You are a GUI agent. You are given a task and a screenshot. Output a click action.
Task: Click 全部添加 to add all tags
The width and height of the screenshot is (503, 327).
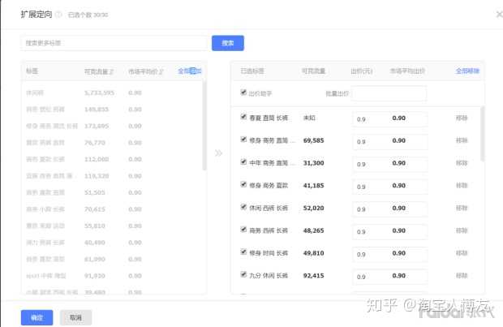tap(190, 71)
